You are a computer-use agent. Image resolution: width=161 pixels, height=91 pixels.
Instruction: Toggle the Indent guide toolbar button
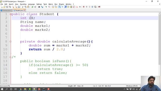[x=65, y=7]
